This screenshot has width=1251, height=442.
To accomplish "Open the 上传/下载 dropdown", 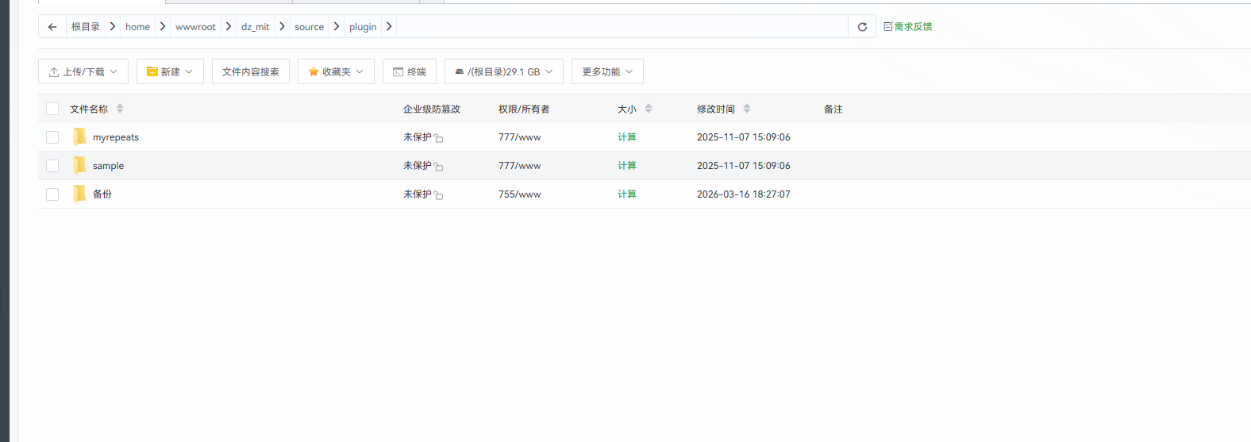I will pos(83,71).
